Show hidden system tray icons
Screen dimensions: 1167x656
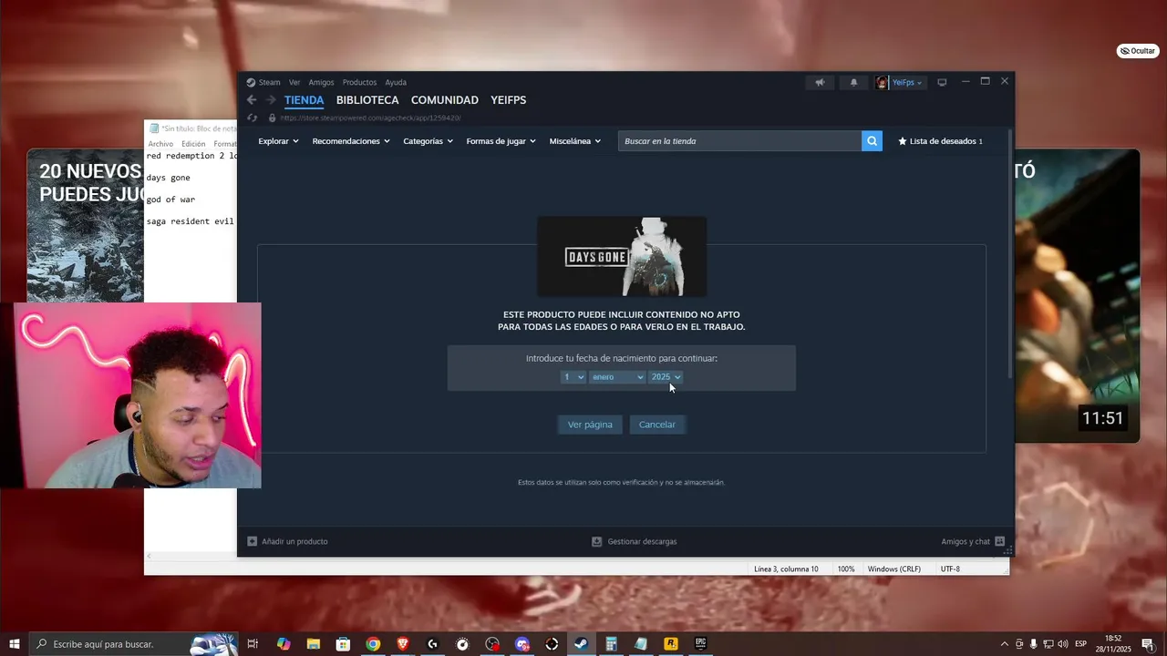[x=1005, y=644]
